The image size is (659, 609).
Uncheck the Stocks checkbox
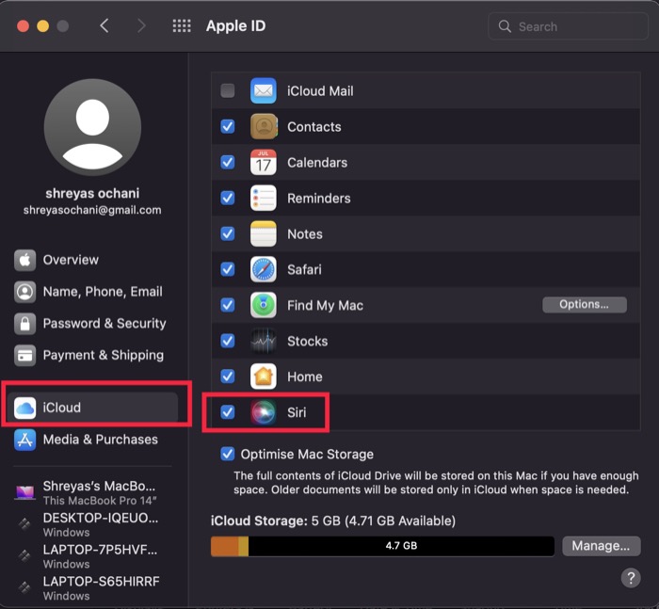[228, 341]
